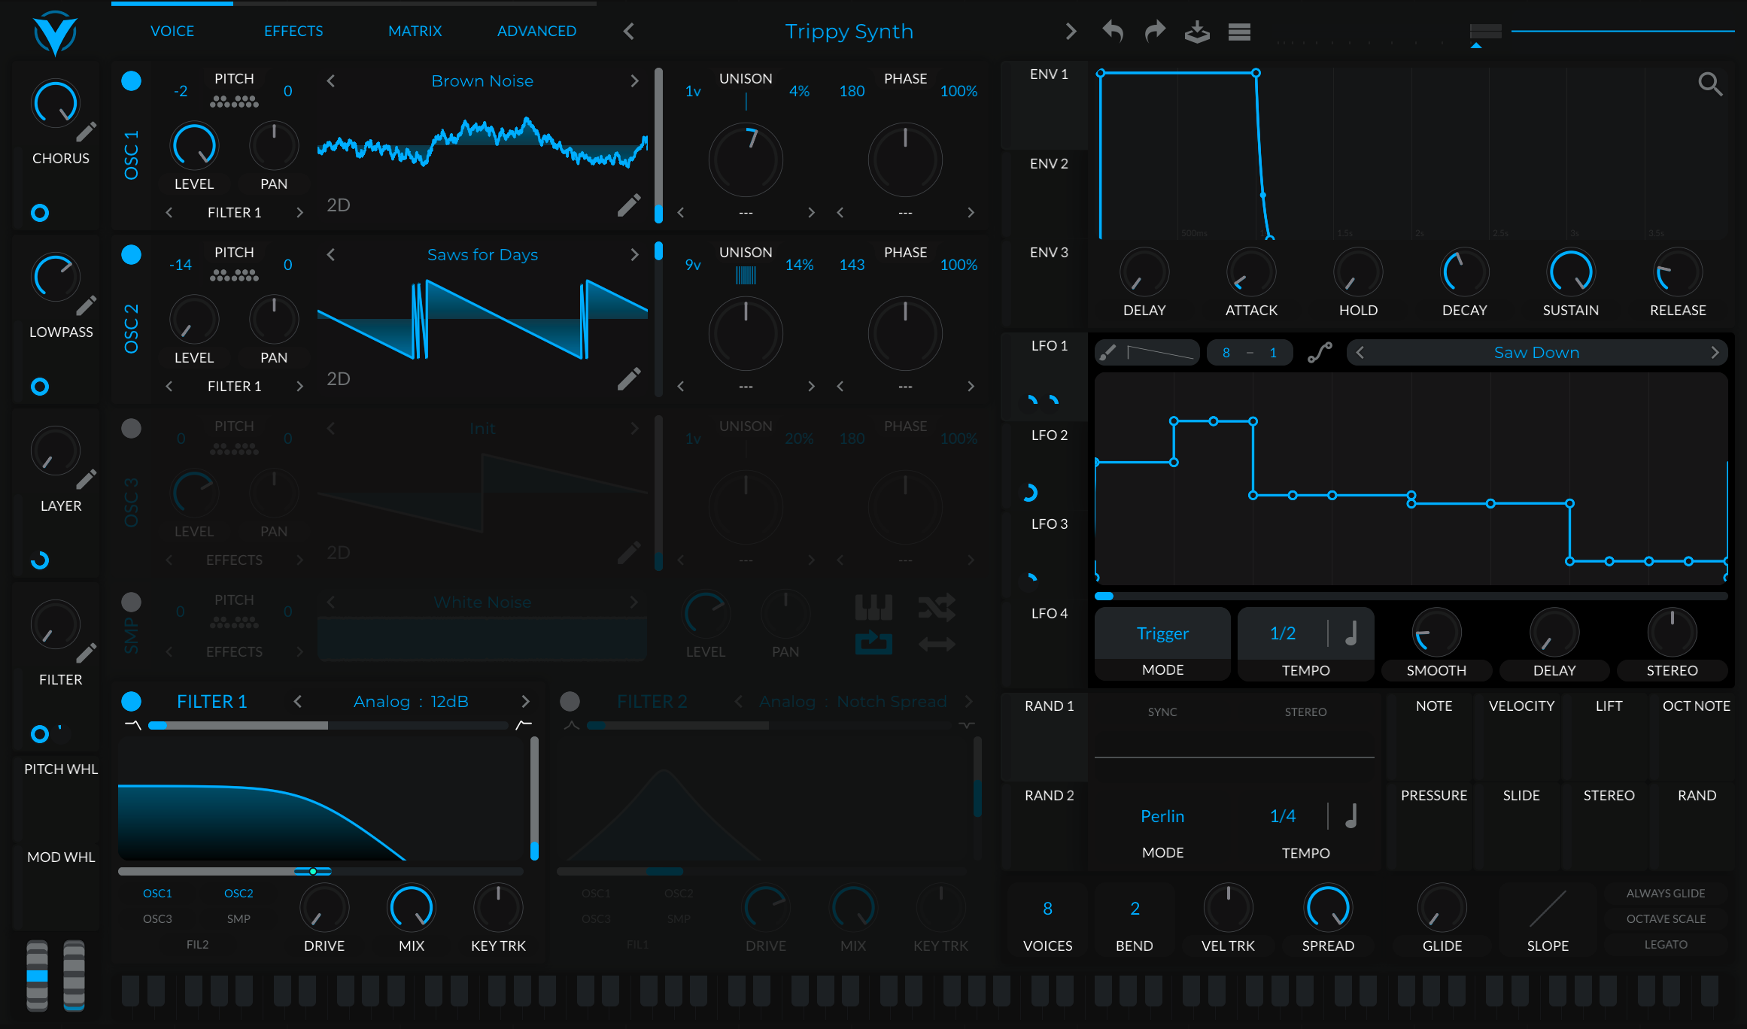Click the sampler bounce arrows icon
The image size is (1747, 1029).
click(x=937, y=644)
